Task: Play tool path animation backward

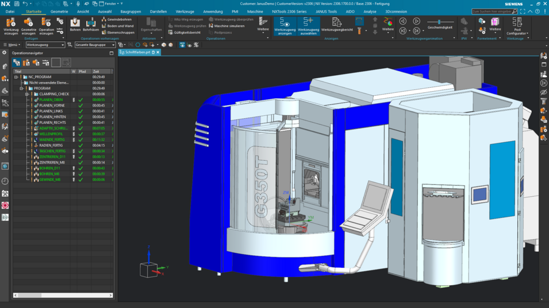Action: [x=403, y=21]
